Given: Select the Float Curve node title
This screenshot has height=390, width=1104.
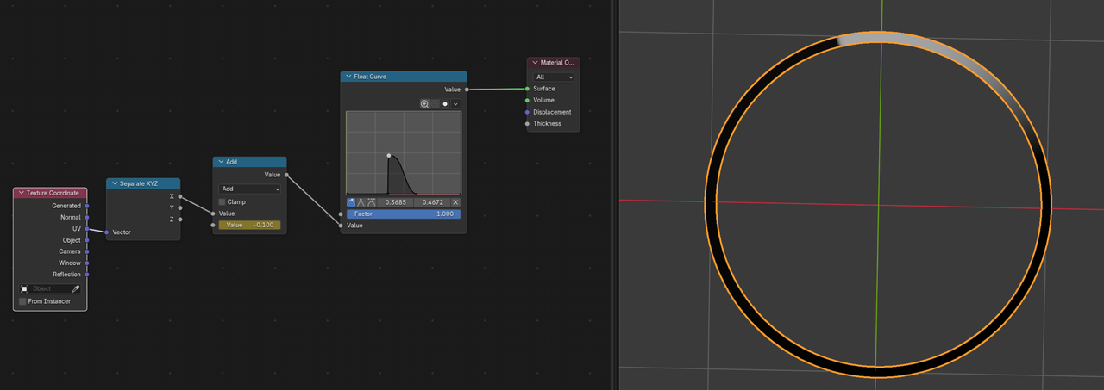Looking at the screenshot, I should click(370, 77).
